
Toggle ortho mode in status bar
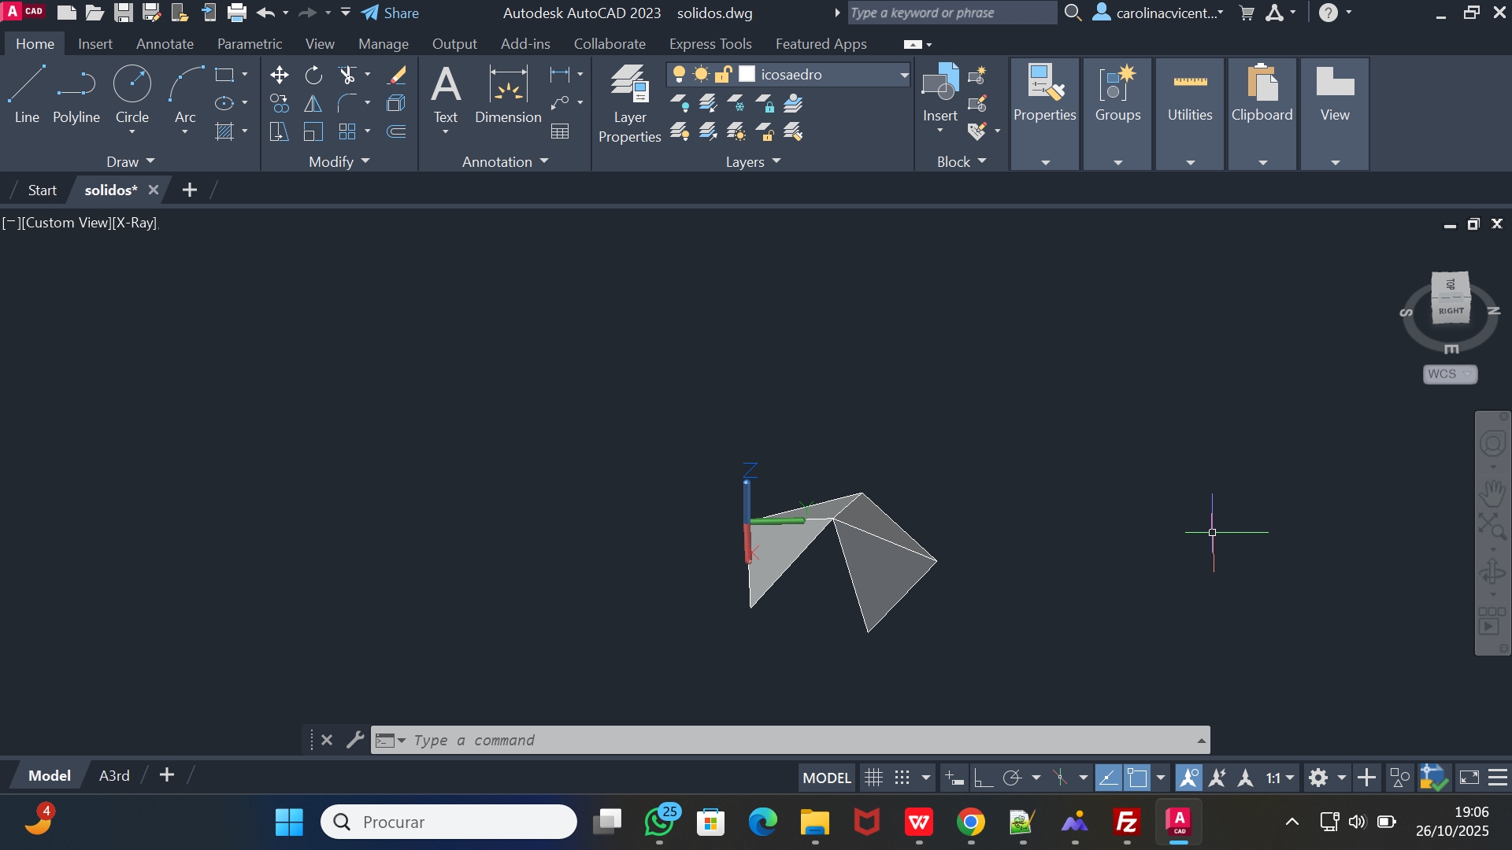[983, 778]
